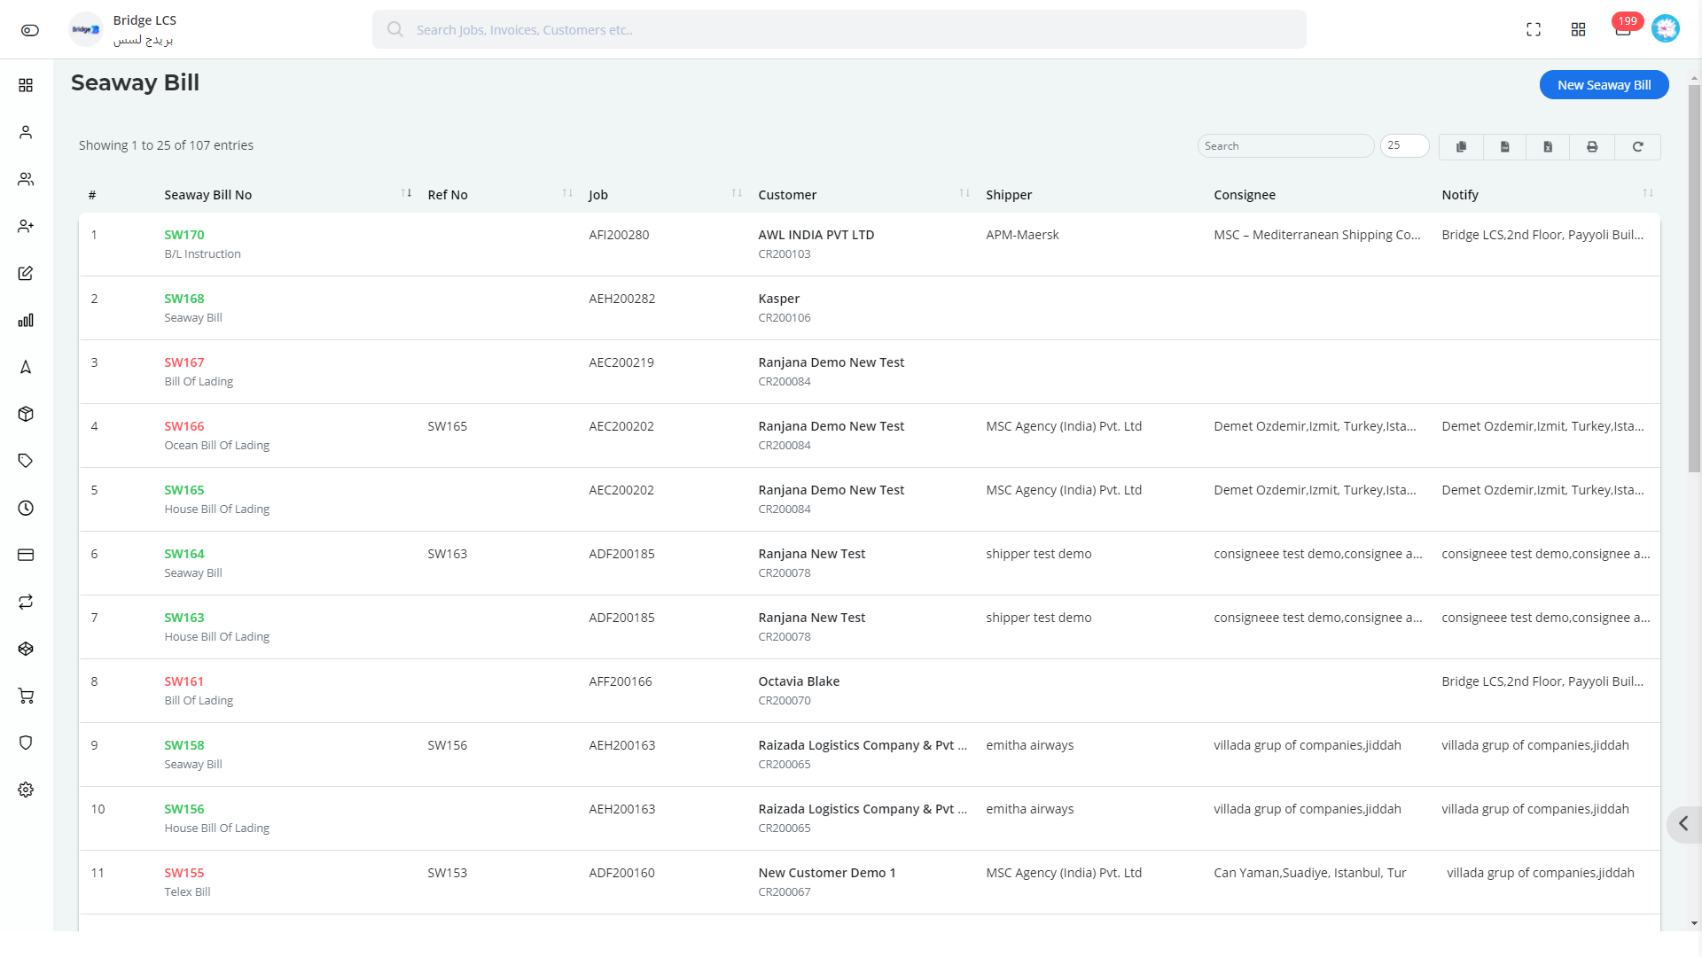Toggle sort on the Customer column

click(x=964, y=194)
